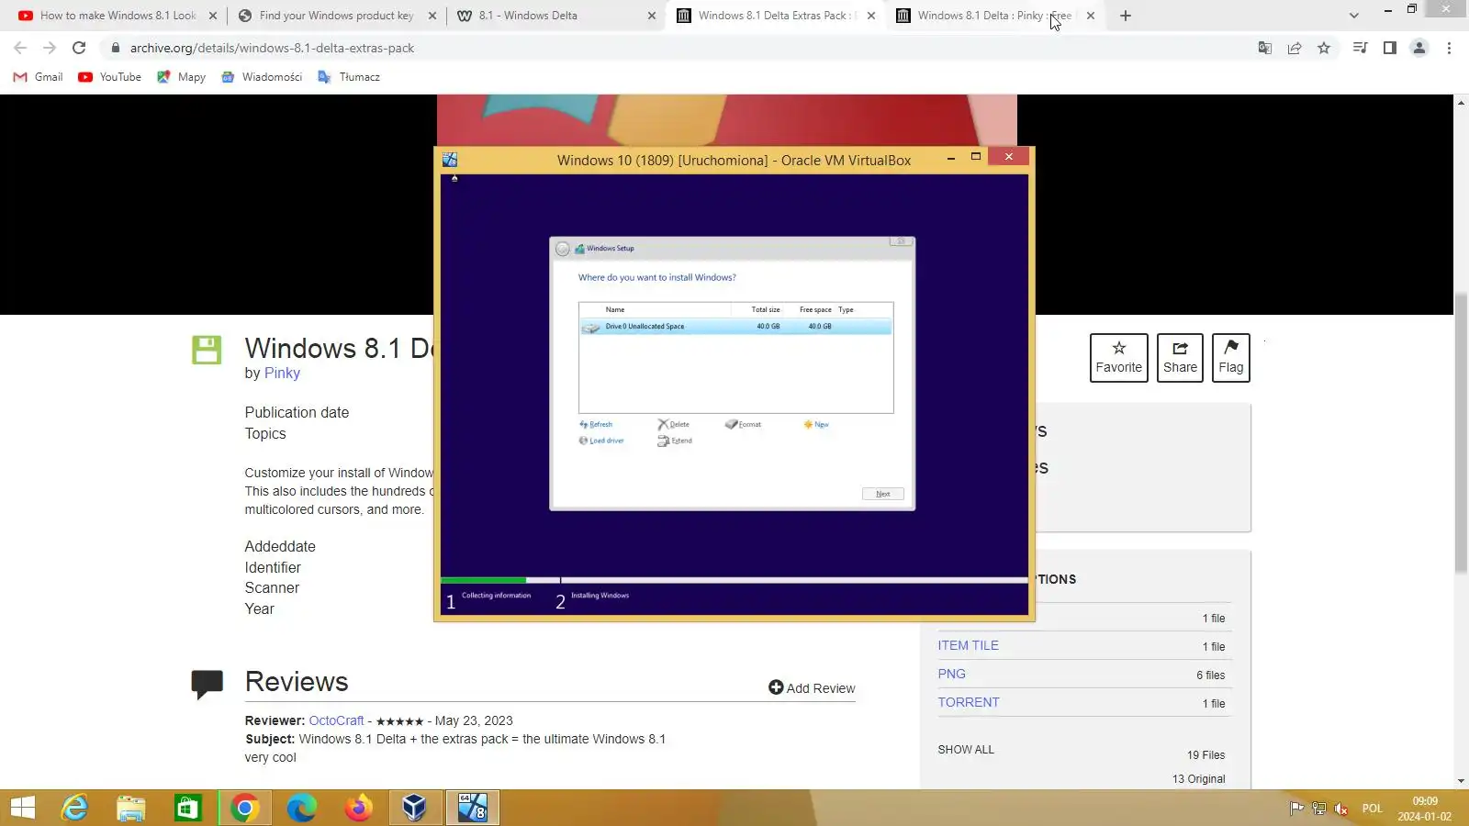The image size is (1469, 826).
Task: Open Chrome side panel
Action: coord(1390,48)
